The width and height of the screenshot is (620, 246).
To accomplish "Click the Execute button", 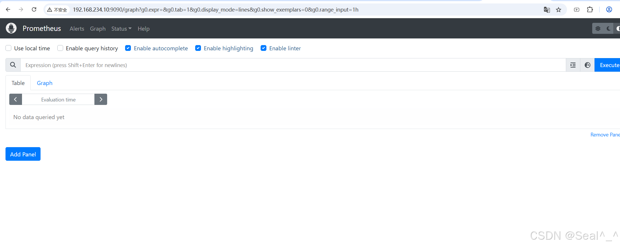I will 608,65.
